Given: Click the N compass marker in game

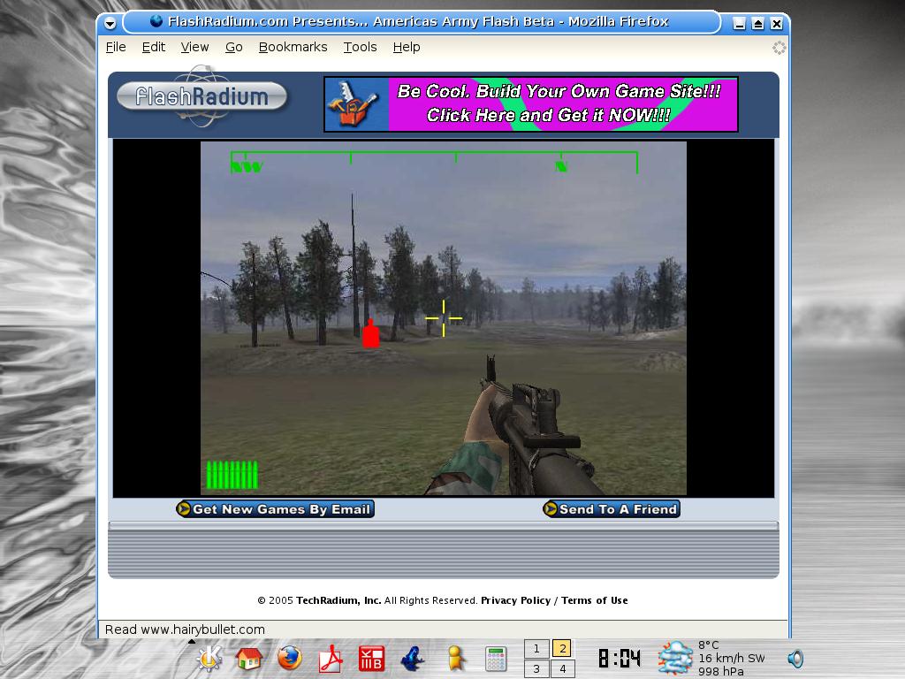Looking at the screenshot, I should click(x=561, y=166).
